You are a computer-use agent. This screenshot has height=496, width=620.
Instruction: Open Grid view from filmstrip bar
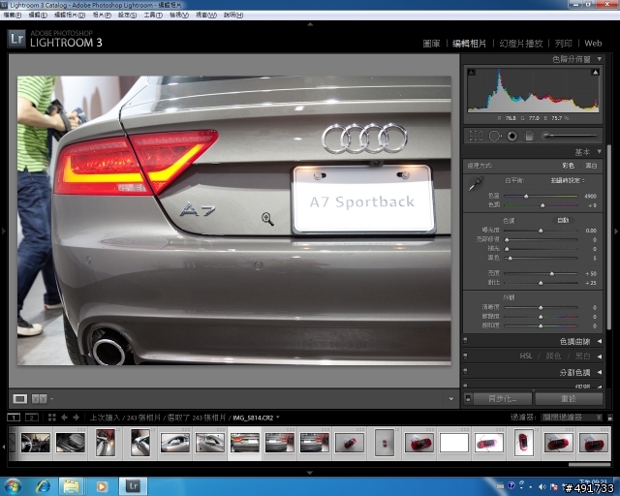(x=51, y=418)
